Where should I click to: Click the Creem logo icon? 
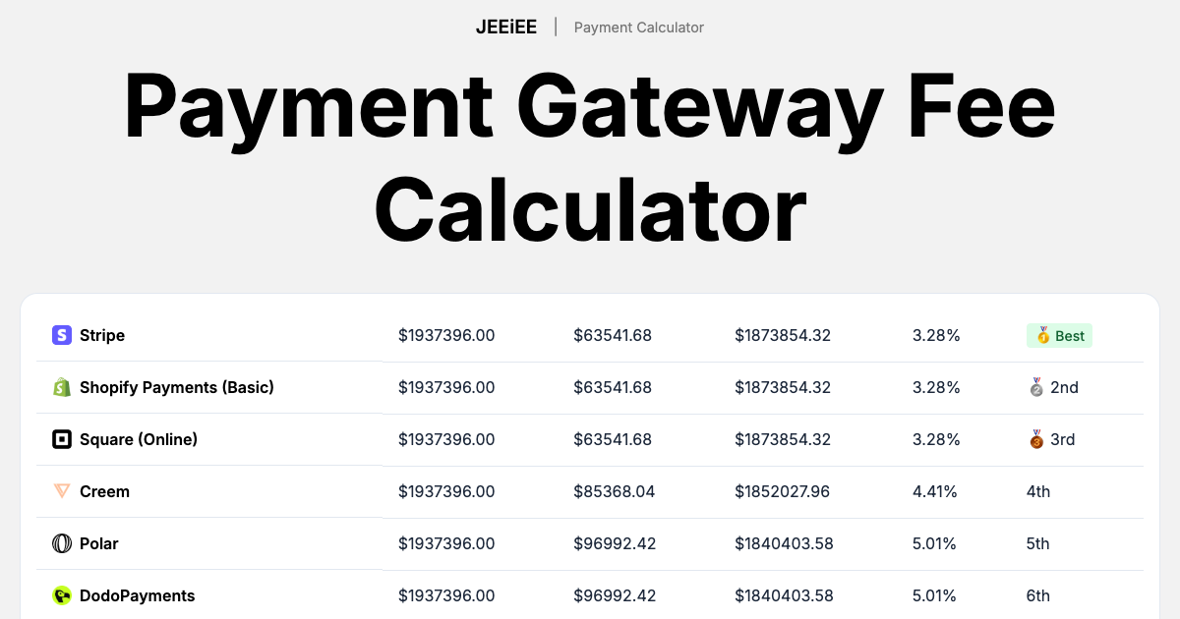click(x=62, y=491)
